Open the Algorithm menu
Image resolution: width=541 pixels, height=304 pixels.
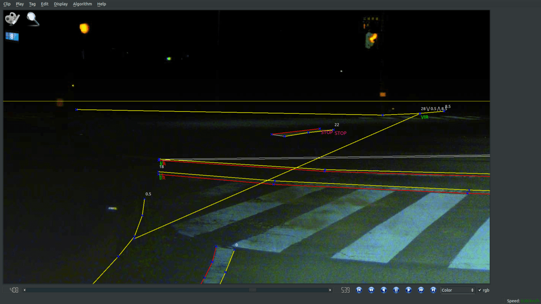[x=82, y=4]
